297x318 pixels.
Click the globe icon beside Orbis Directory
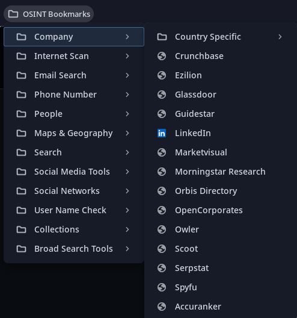tap(162, 191)
